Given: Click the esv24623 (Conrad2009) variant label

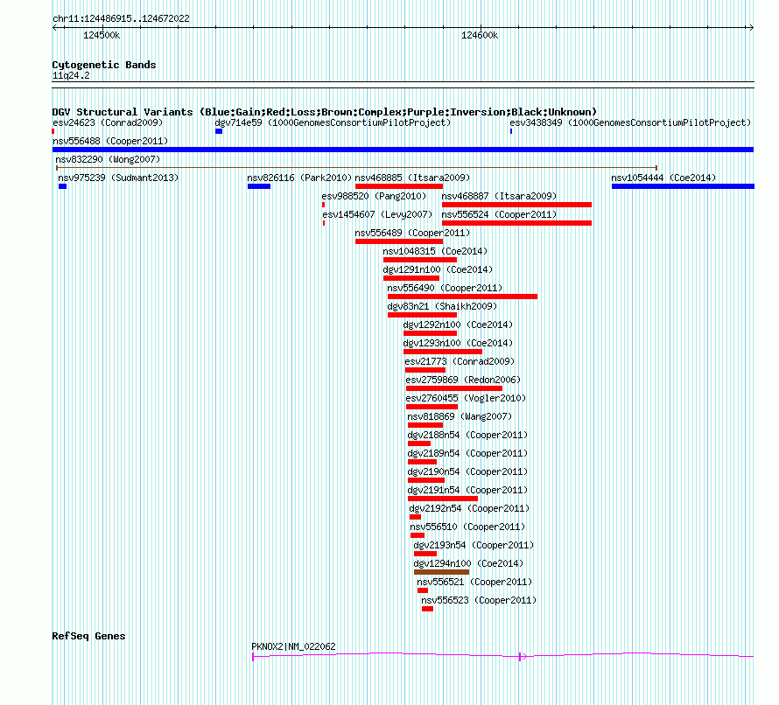Looking at the screenshot, I should click(x=108, y=122).
